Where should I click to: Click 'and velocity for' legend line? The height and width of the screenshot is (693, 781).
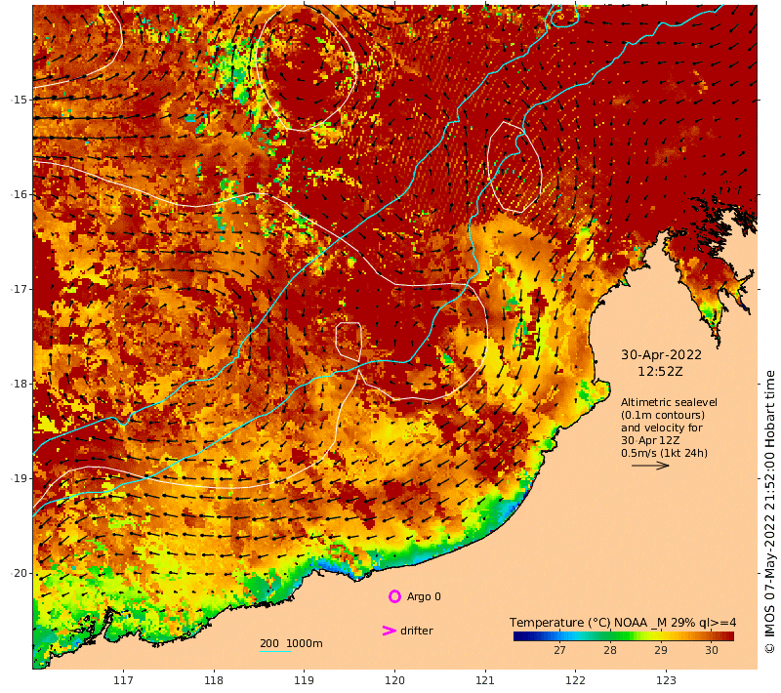point(662,428)
